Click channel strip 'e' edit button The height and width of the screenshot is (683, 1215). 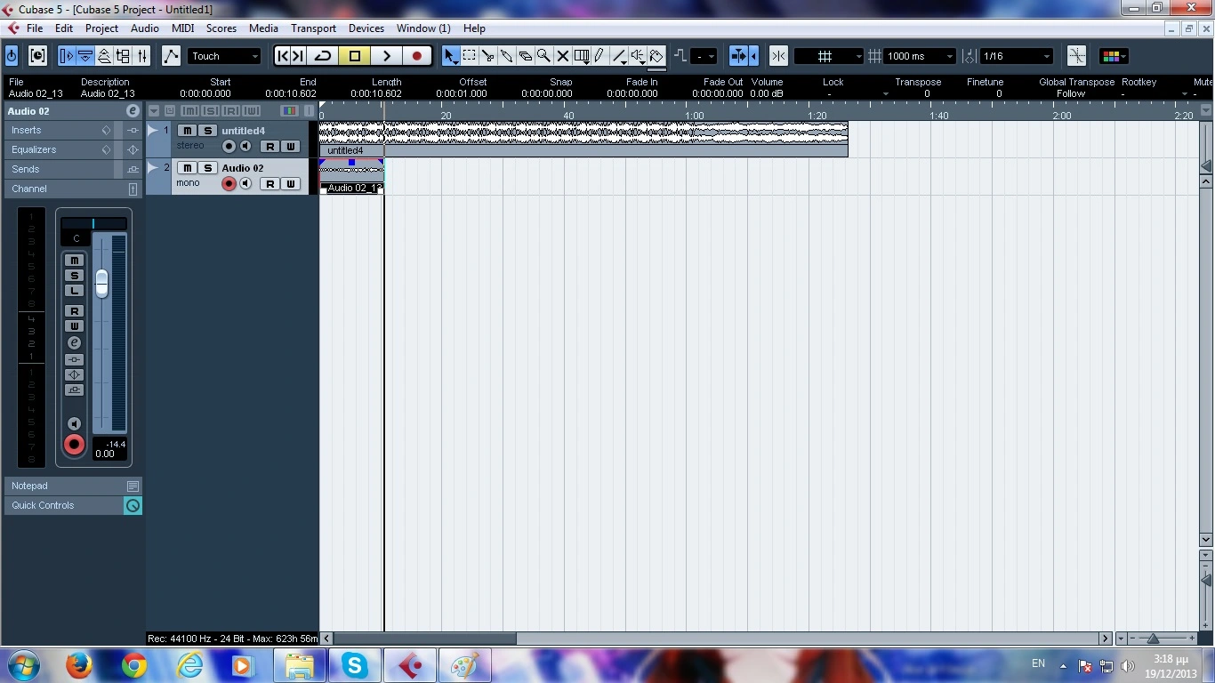click(x=75, y=342)
